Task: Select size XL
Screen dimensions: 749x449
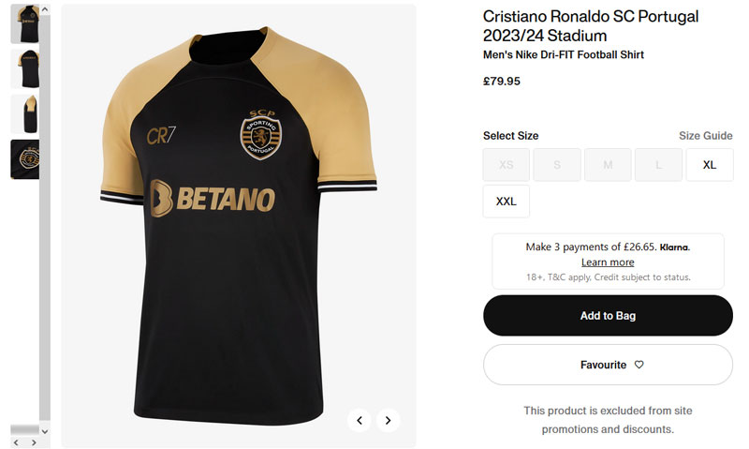Action: pos(710,165)
